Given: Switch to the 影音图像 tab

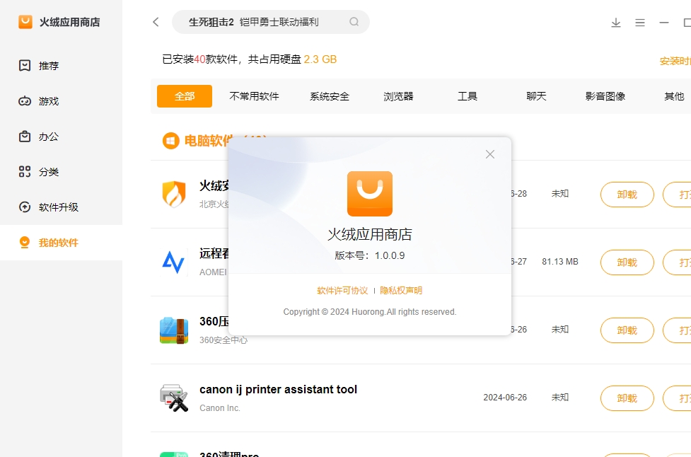Looking at the screenshot, I should pyautogui.click(x=605, y=96).
